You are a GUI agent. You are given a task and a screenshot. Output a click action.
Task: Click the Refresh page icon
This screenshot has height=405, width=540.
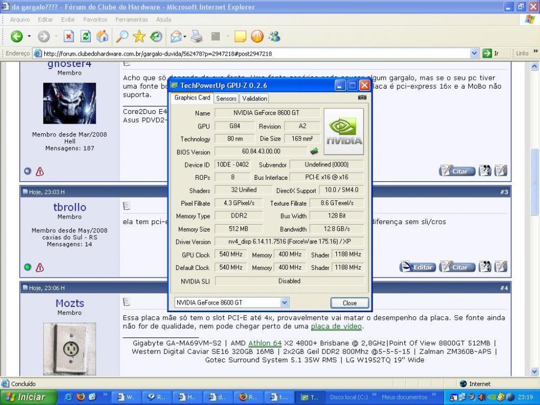(85, 37)
